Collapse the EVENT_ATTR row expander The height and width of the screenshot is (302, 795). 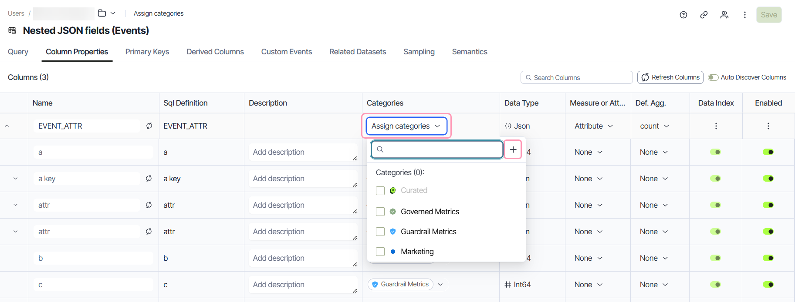(x=7, y=126)
